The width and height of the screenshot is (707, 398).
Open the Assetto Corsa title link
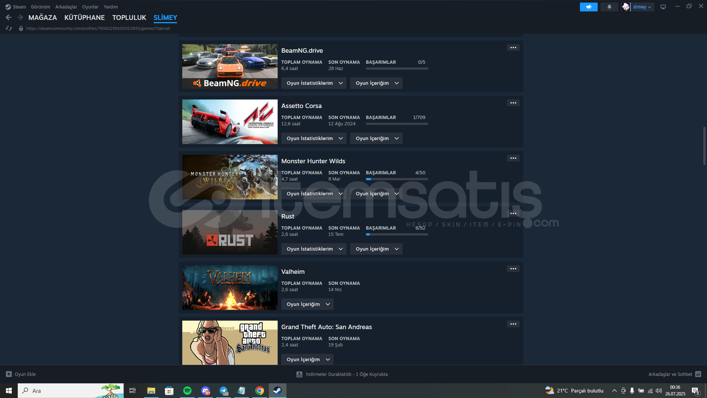302,106
